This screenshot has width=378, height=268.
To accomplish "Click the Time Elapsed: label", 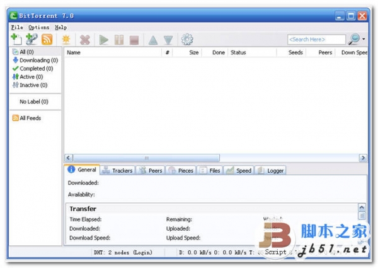I will pos(85,219).
